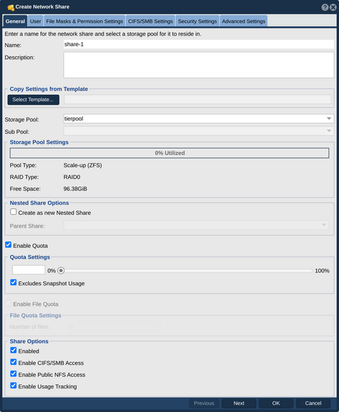The height and width of the screenshot is (412, 339).
Task: Click the RAID0 value text
Action: 72,177
